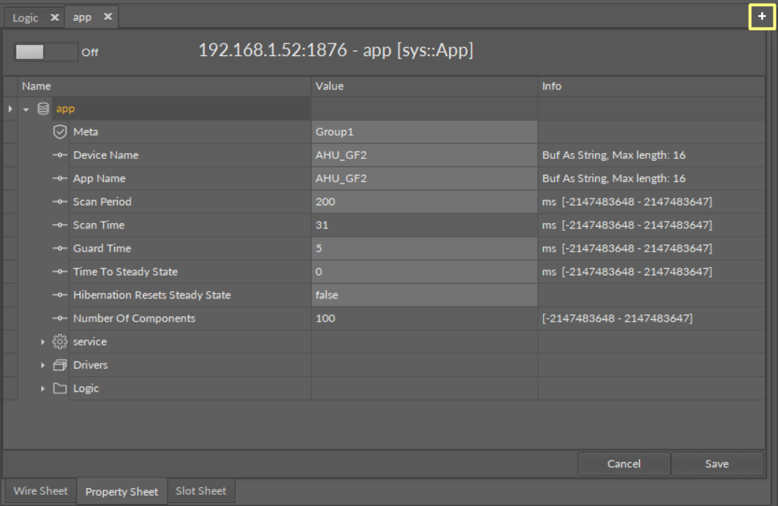
Task: Click the service gear icon
Action: (x=60, y=342)
